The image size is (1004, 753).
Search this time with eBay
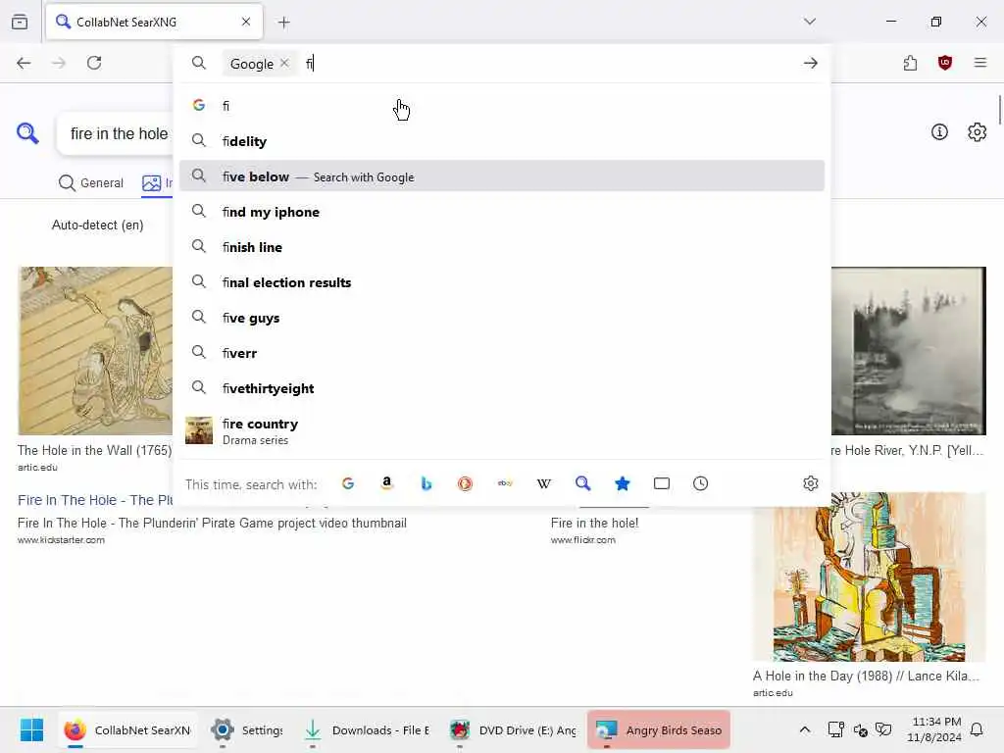click(505, 483)
